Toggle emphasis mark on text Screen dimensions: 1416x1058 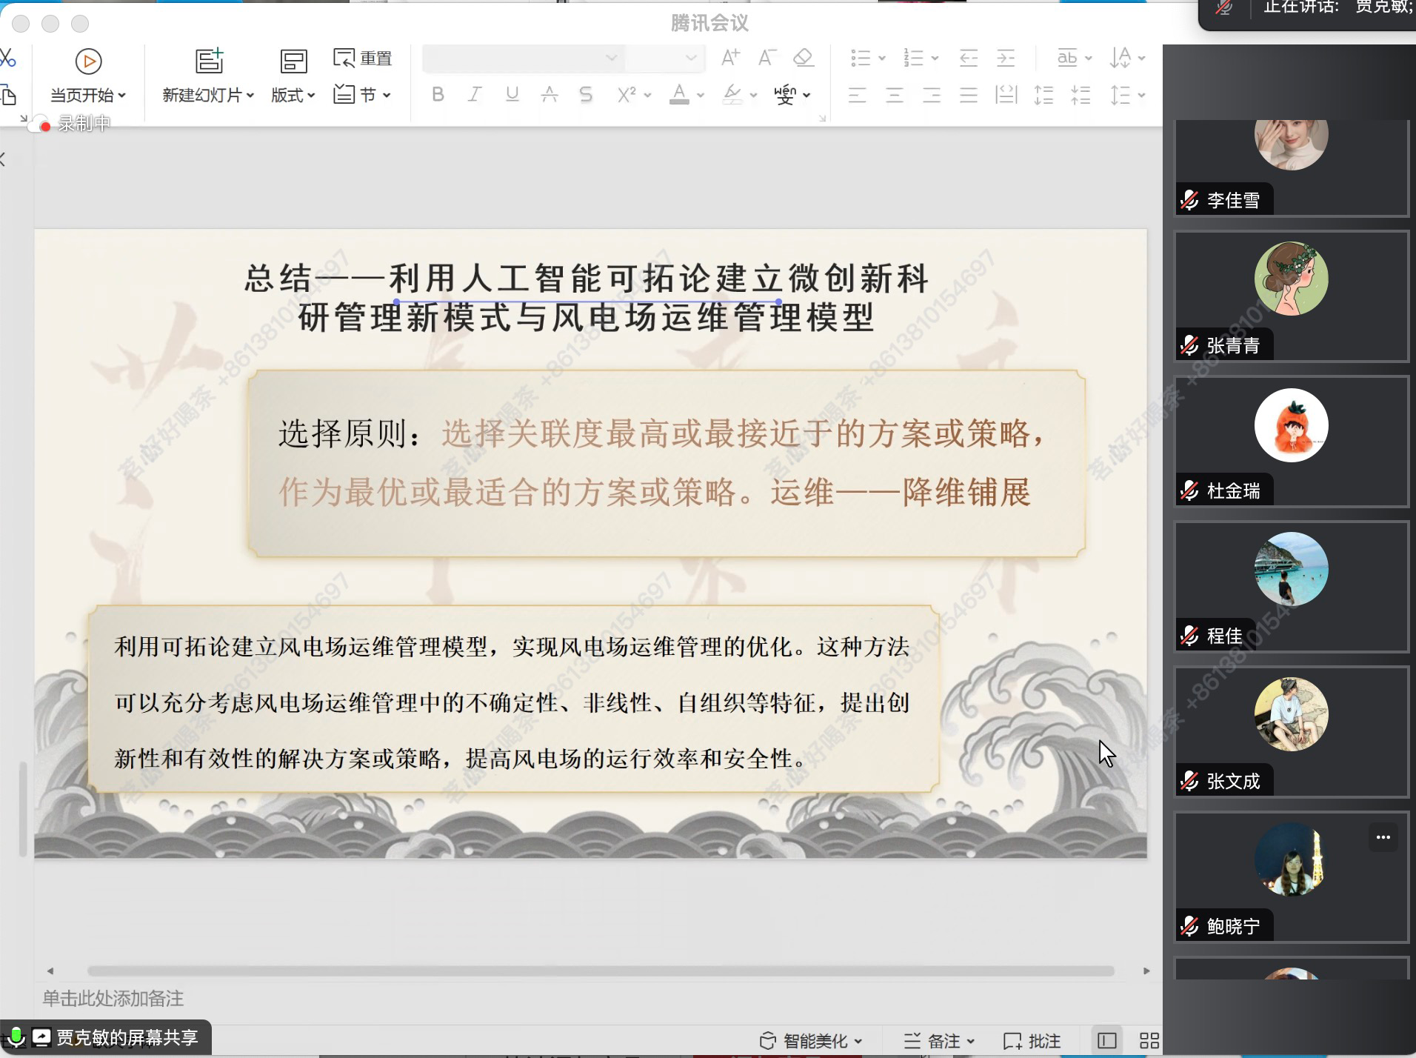549,95
